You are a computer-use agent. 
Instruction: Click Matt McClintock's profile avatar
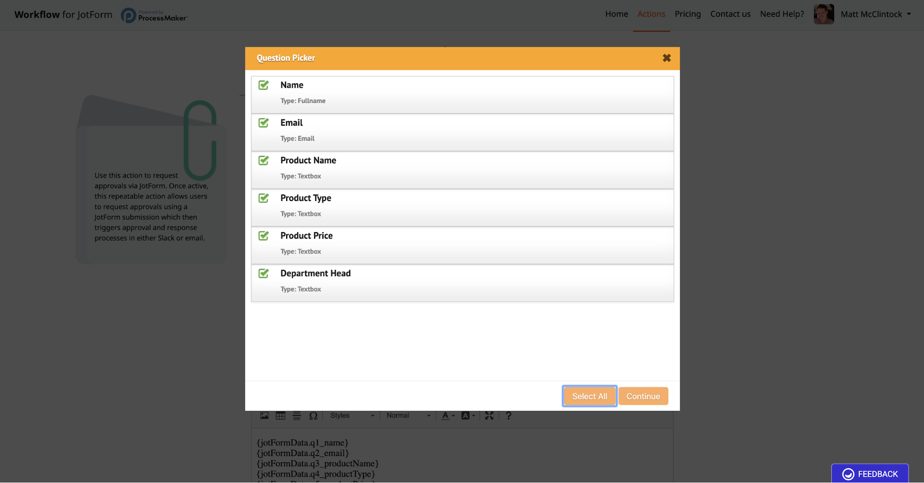coord(824,14)
